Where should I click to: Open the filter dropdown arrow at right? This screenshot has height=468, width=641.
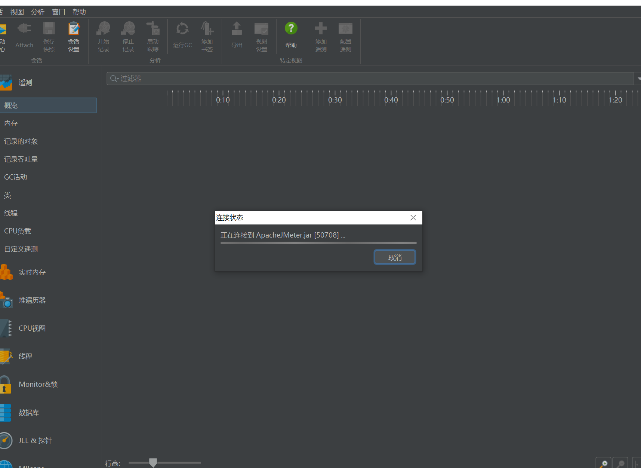click(638, 79)
